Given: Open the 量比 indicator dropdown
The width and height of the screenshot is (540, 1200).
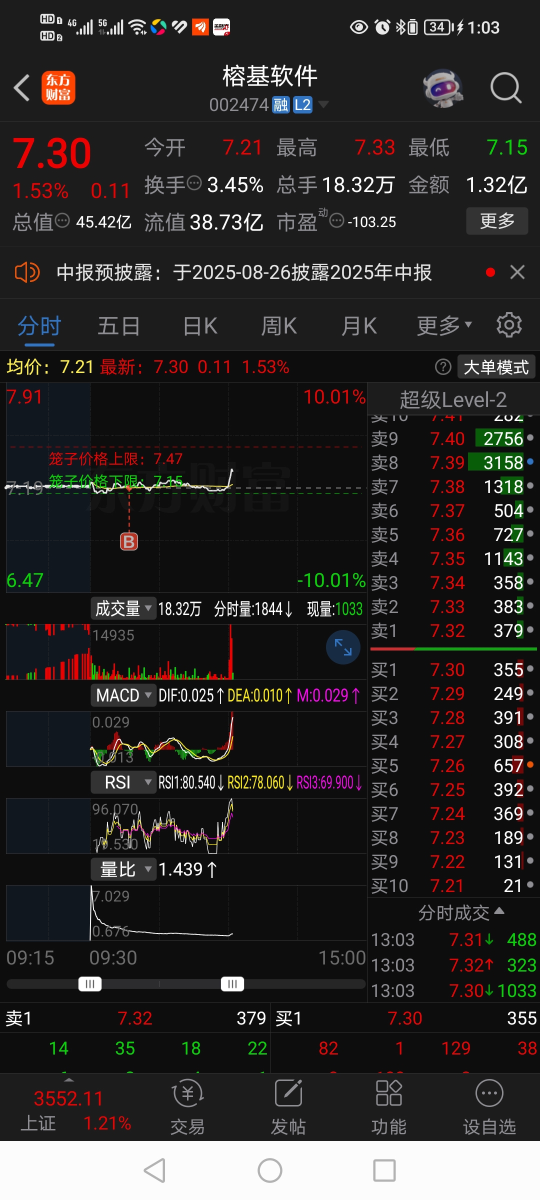Looking at the screenshot, I should coord(123,869).
